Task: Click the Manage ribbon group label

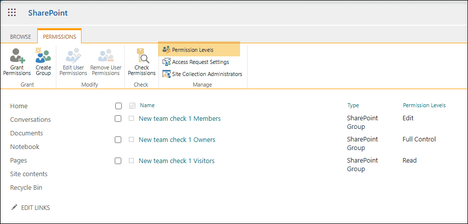Action: click(x=202, y=85)
